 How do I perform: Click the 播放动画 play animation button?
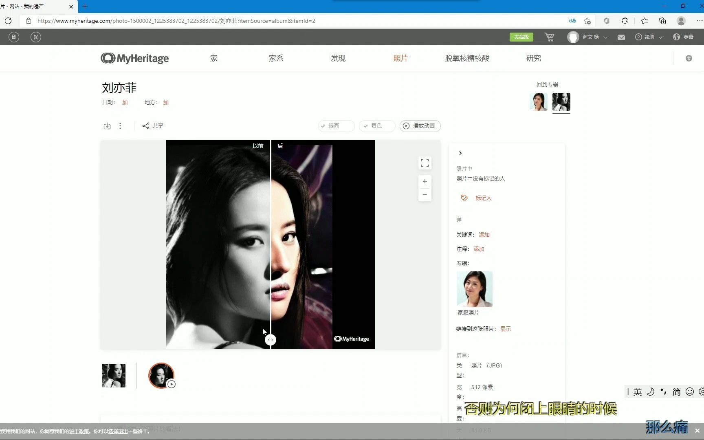(420, 126)
